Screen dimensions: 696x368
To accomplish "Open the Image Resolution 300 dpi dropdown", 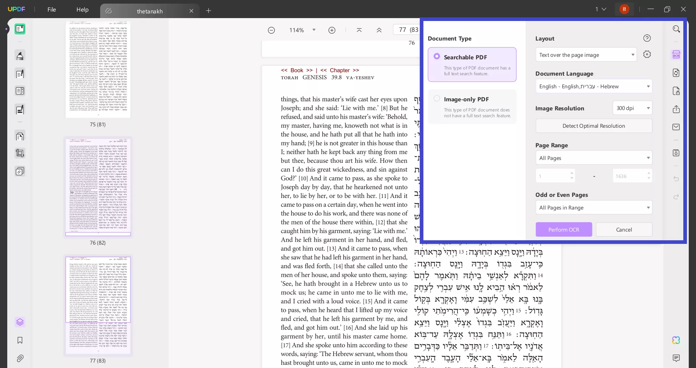I will tap(632, 108).
